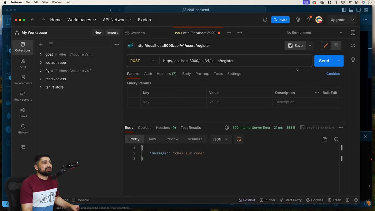Open the Environments panel
This screenshot has height=211, width=375.
pyautogui.click(x=22, y=80)
